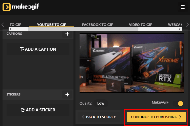Open the hamburger menu
This screenshot has width=190, height=126.
182,7
